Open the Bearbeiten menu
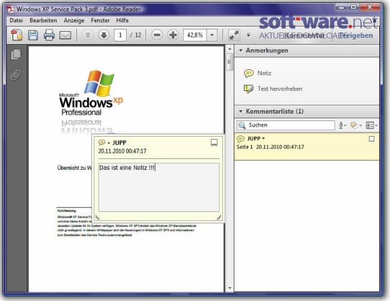This screenshot has width=390, height=301. (x=43, y=20)
